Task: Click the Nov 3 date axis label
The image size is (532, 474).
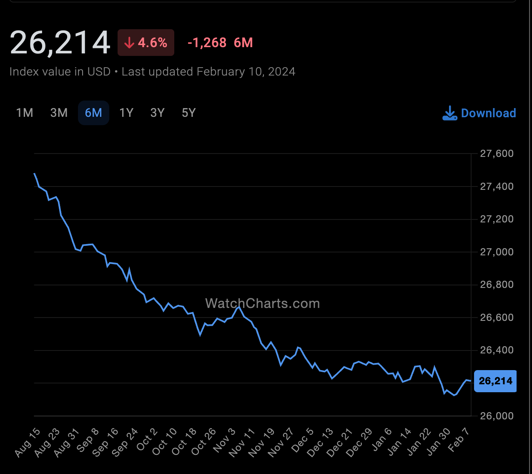Action: pyautogui.click(x=225, y=441)
